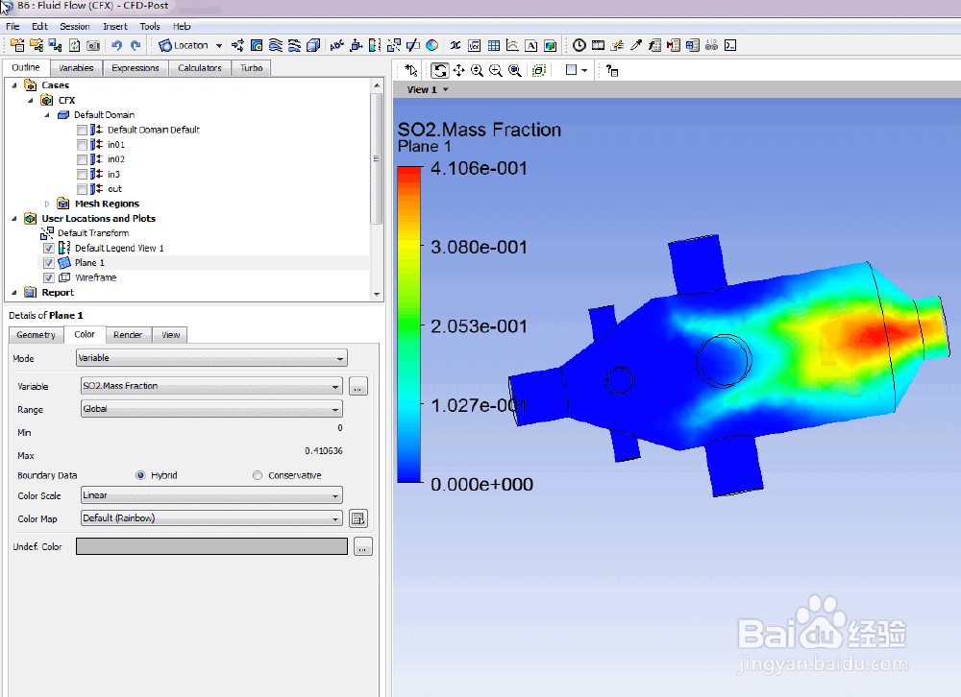
Task: Activate the Pan view tool
Action: [458, 70]
